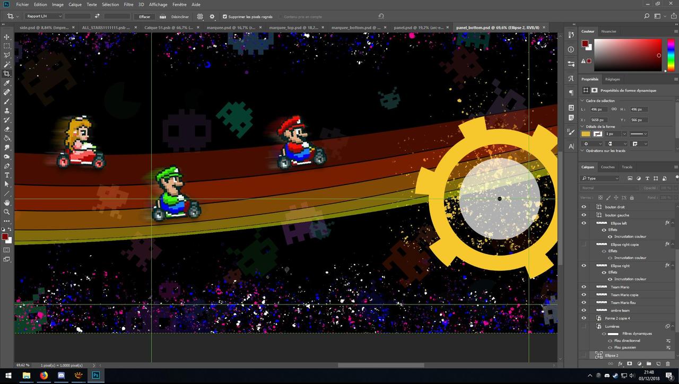Screen dimensions: 679x384
Task: Open the stroke line style dropdown
Action: pos(638,134)
